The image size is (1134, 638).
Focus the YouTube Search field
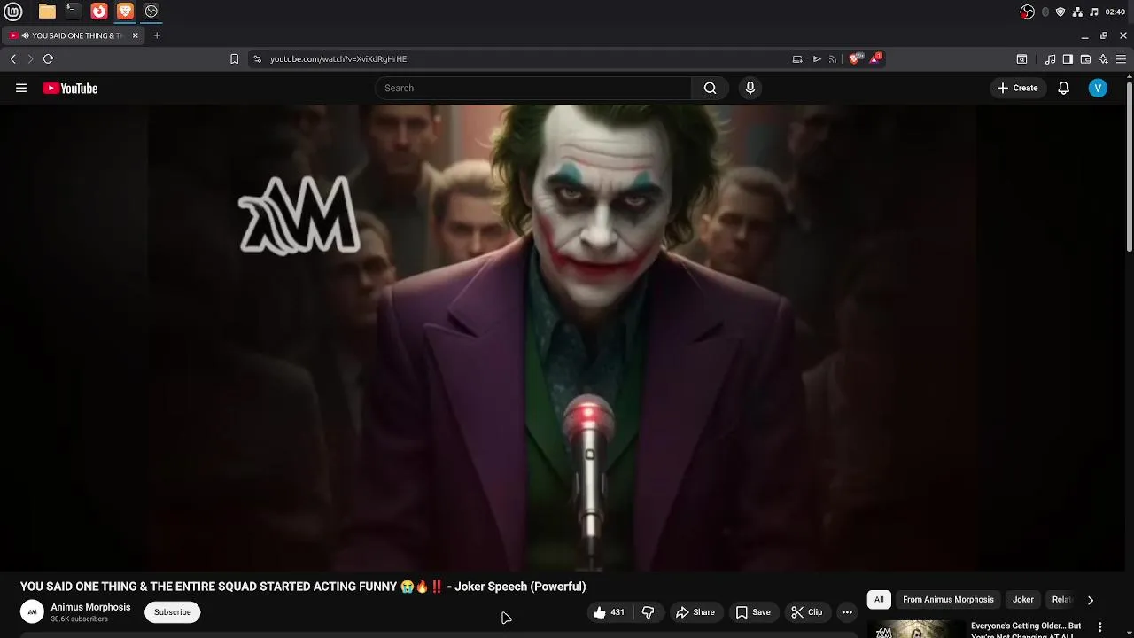pyautogui.click(x=533, y=88)
